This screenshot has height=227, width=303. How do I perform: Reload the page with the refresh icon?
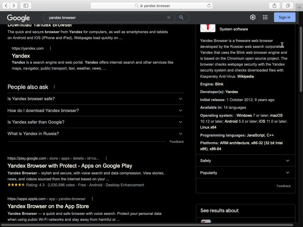coord(209,6)
